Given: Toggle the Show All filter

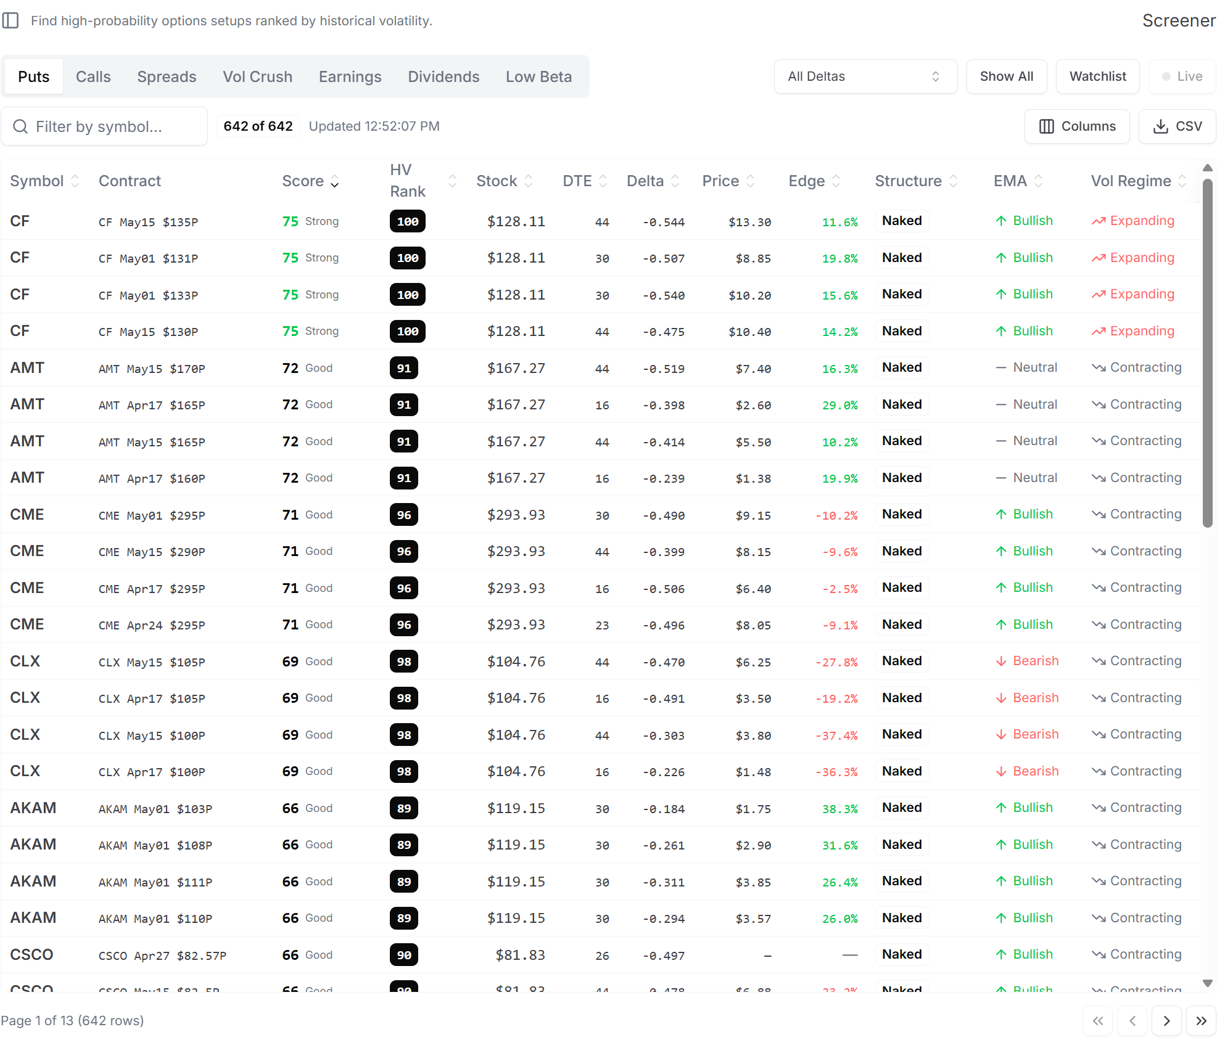Looking at the screenshot, I should (x=1006, y=76).
